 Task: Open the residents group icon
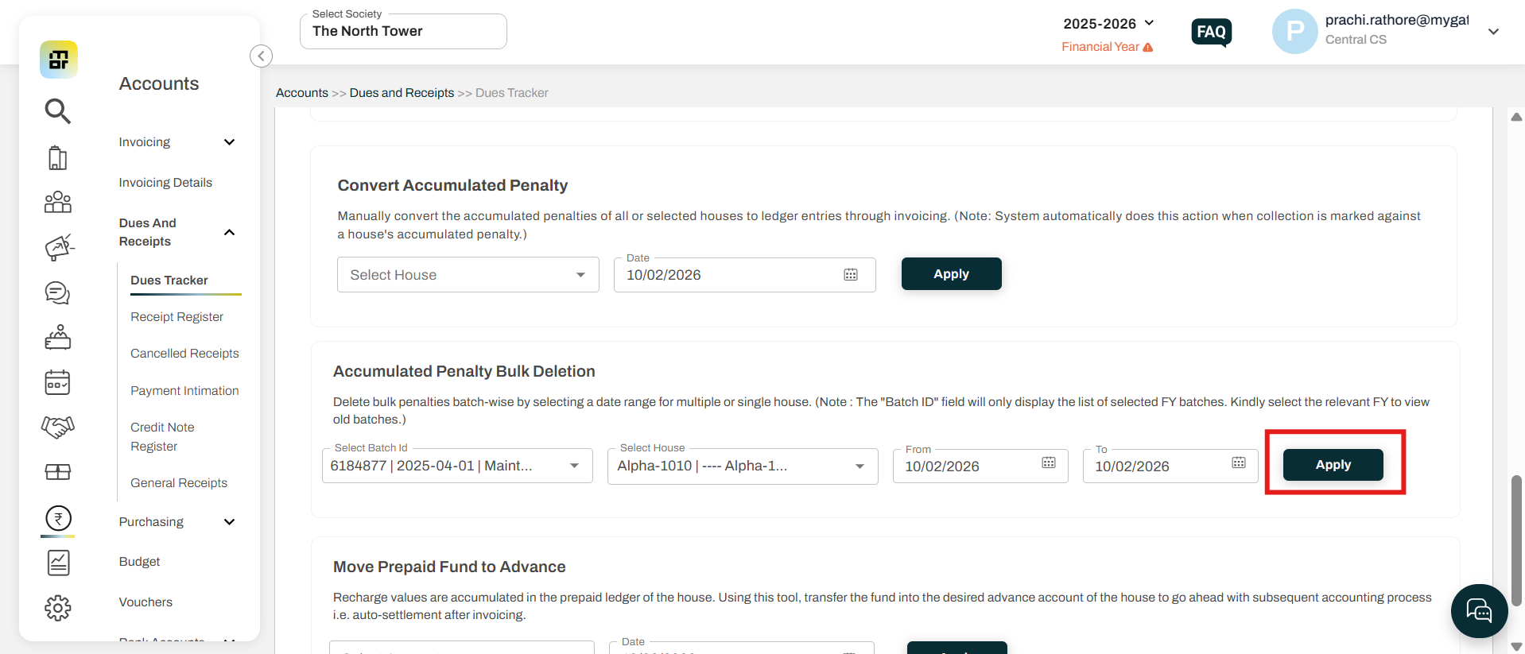point(57,202)
